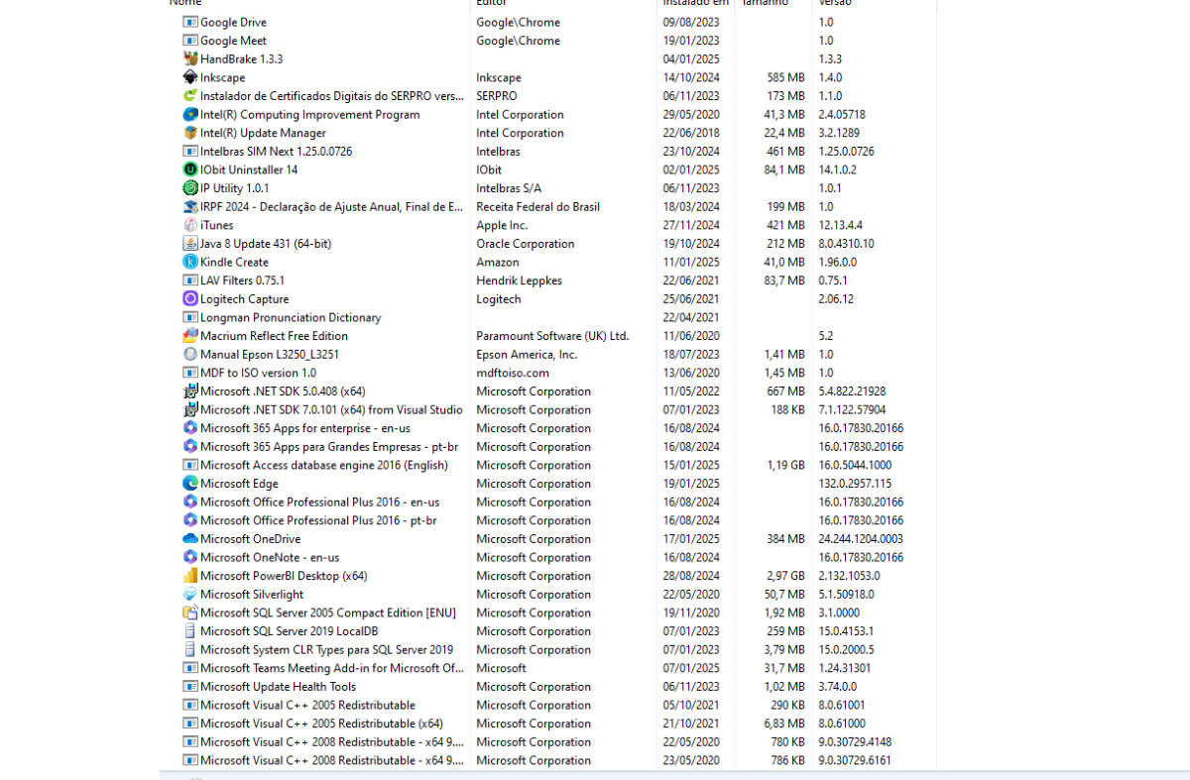
Task: Click the HandBrake 1.3.3 icon
Action: coord(190,58)
